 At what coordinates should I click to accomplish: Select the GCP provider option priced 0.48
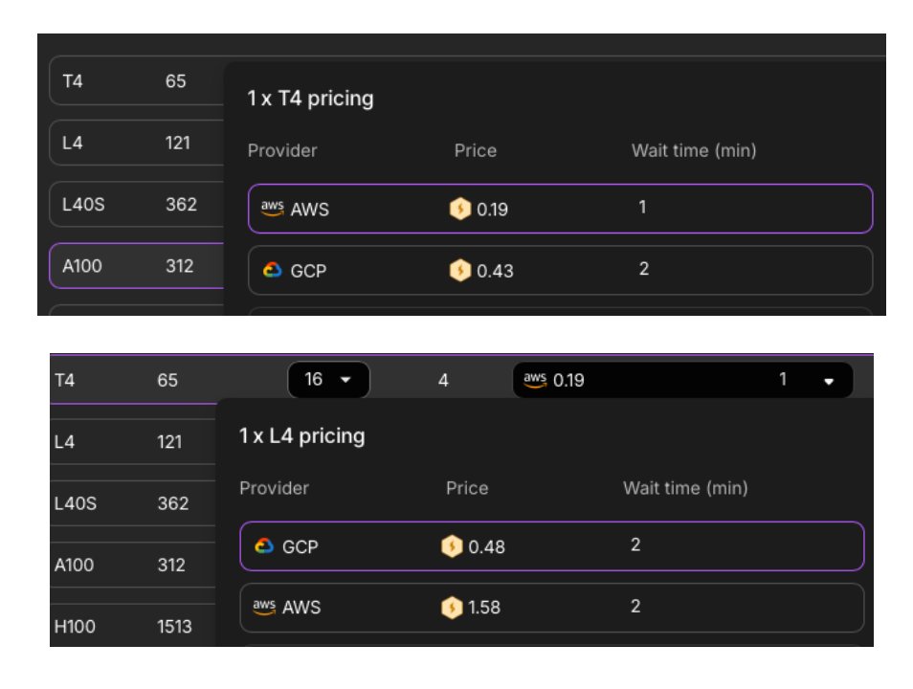click(x=551, y=546)
